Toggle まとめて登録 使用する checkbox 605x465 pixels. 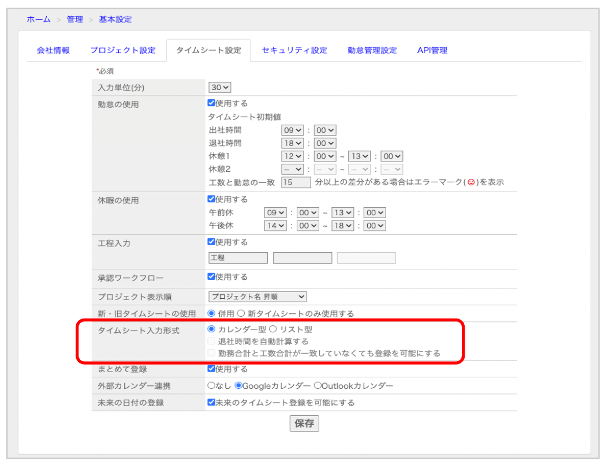(211, 369)
